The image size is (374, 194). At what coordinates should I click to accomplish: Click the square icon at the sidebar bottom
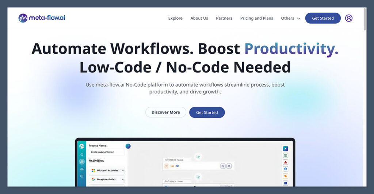(x=82, y=176)
